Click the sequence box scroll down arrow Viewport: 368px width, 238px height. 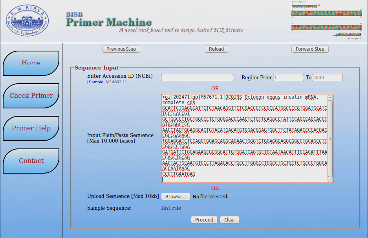(x=330, y=179)
